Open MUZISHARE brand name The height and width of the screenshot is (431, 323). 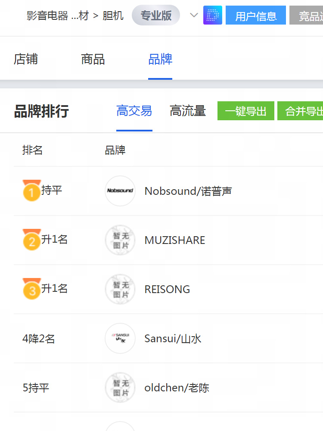point(175,240)
